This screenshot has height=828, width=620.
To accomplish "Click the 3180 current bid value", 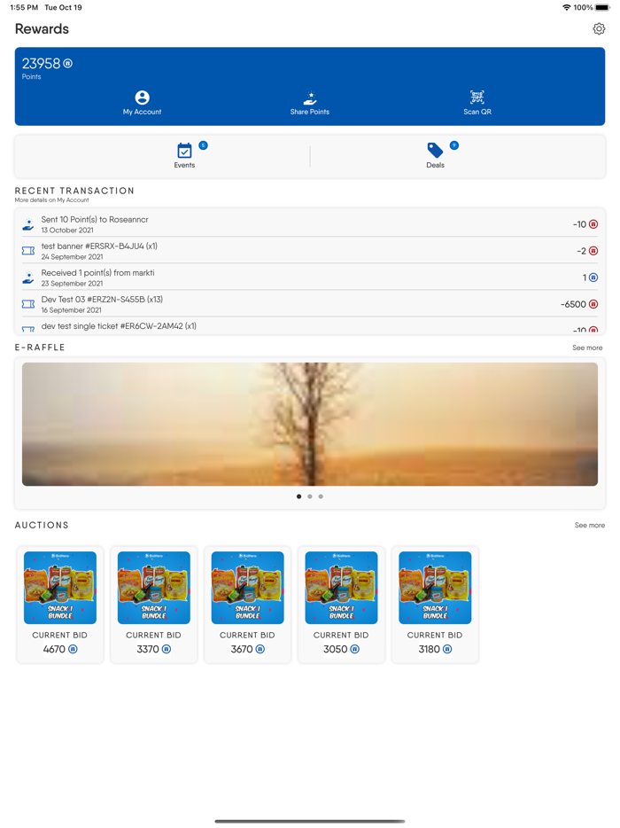I will (429, 649).
